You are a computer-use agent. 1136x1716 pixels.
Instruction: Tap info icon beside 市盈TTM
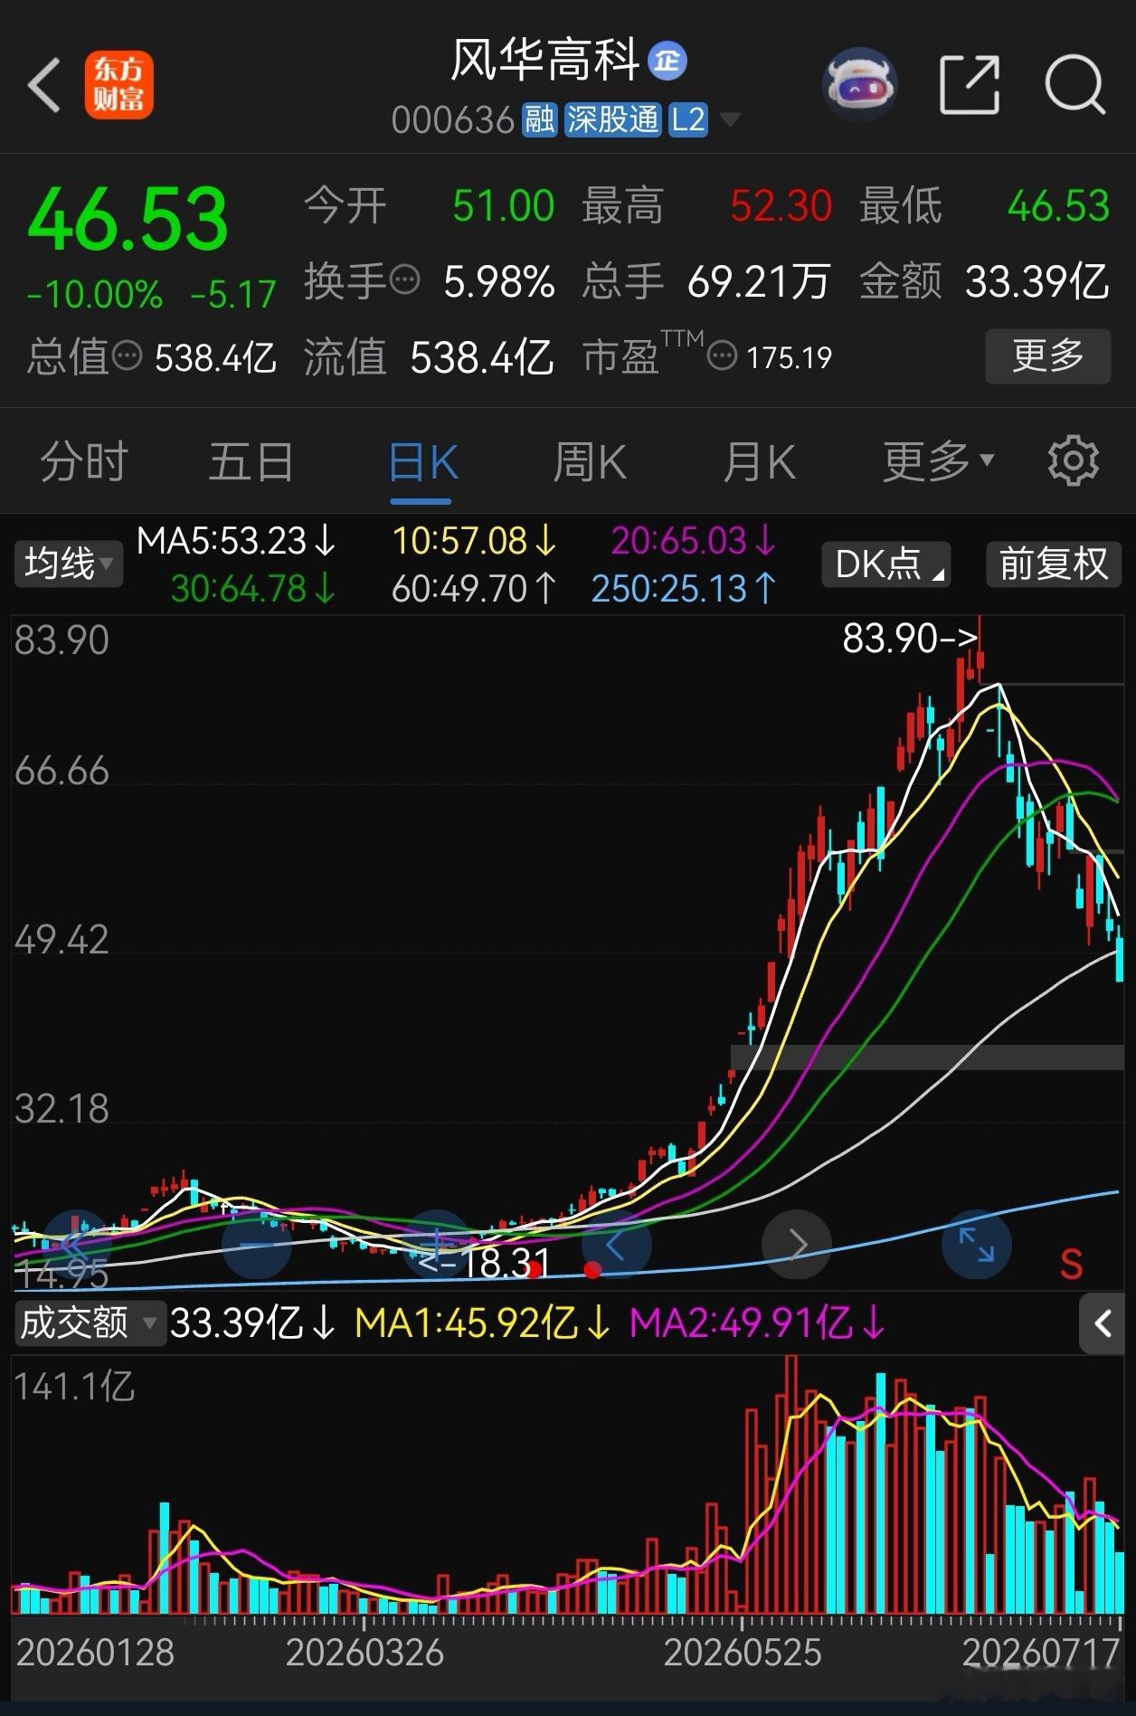tap(722, 356)
